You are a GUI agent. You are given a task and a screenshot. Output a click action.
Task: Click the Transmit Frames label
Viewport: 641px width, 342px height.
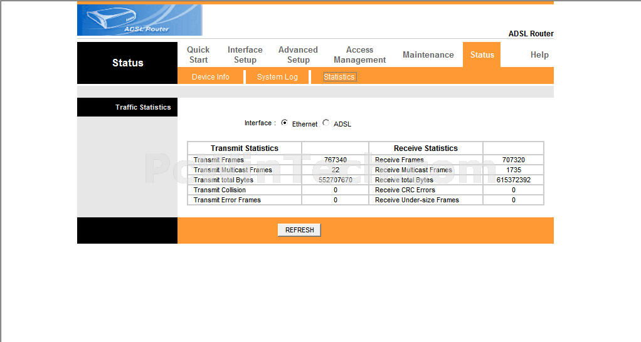(x=218, y=160)
